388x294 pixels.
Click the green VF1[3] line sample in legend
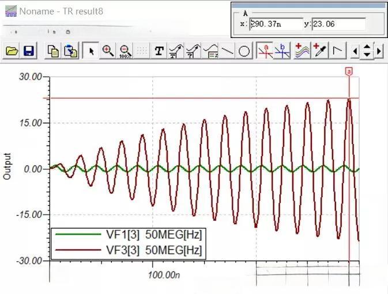[78, 234]
